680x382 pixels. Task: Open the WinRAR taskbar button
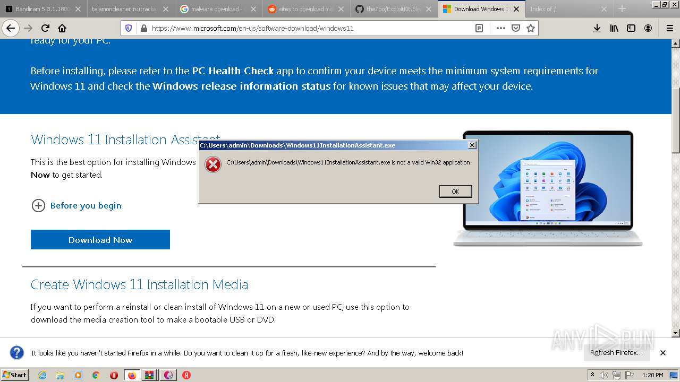click(x=150, y=375)
